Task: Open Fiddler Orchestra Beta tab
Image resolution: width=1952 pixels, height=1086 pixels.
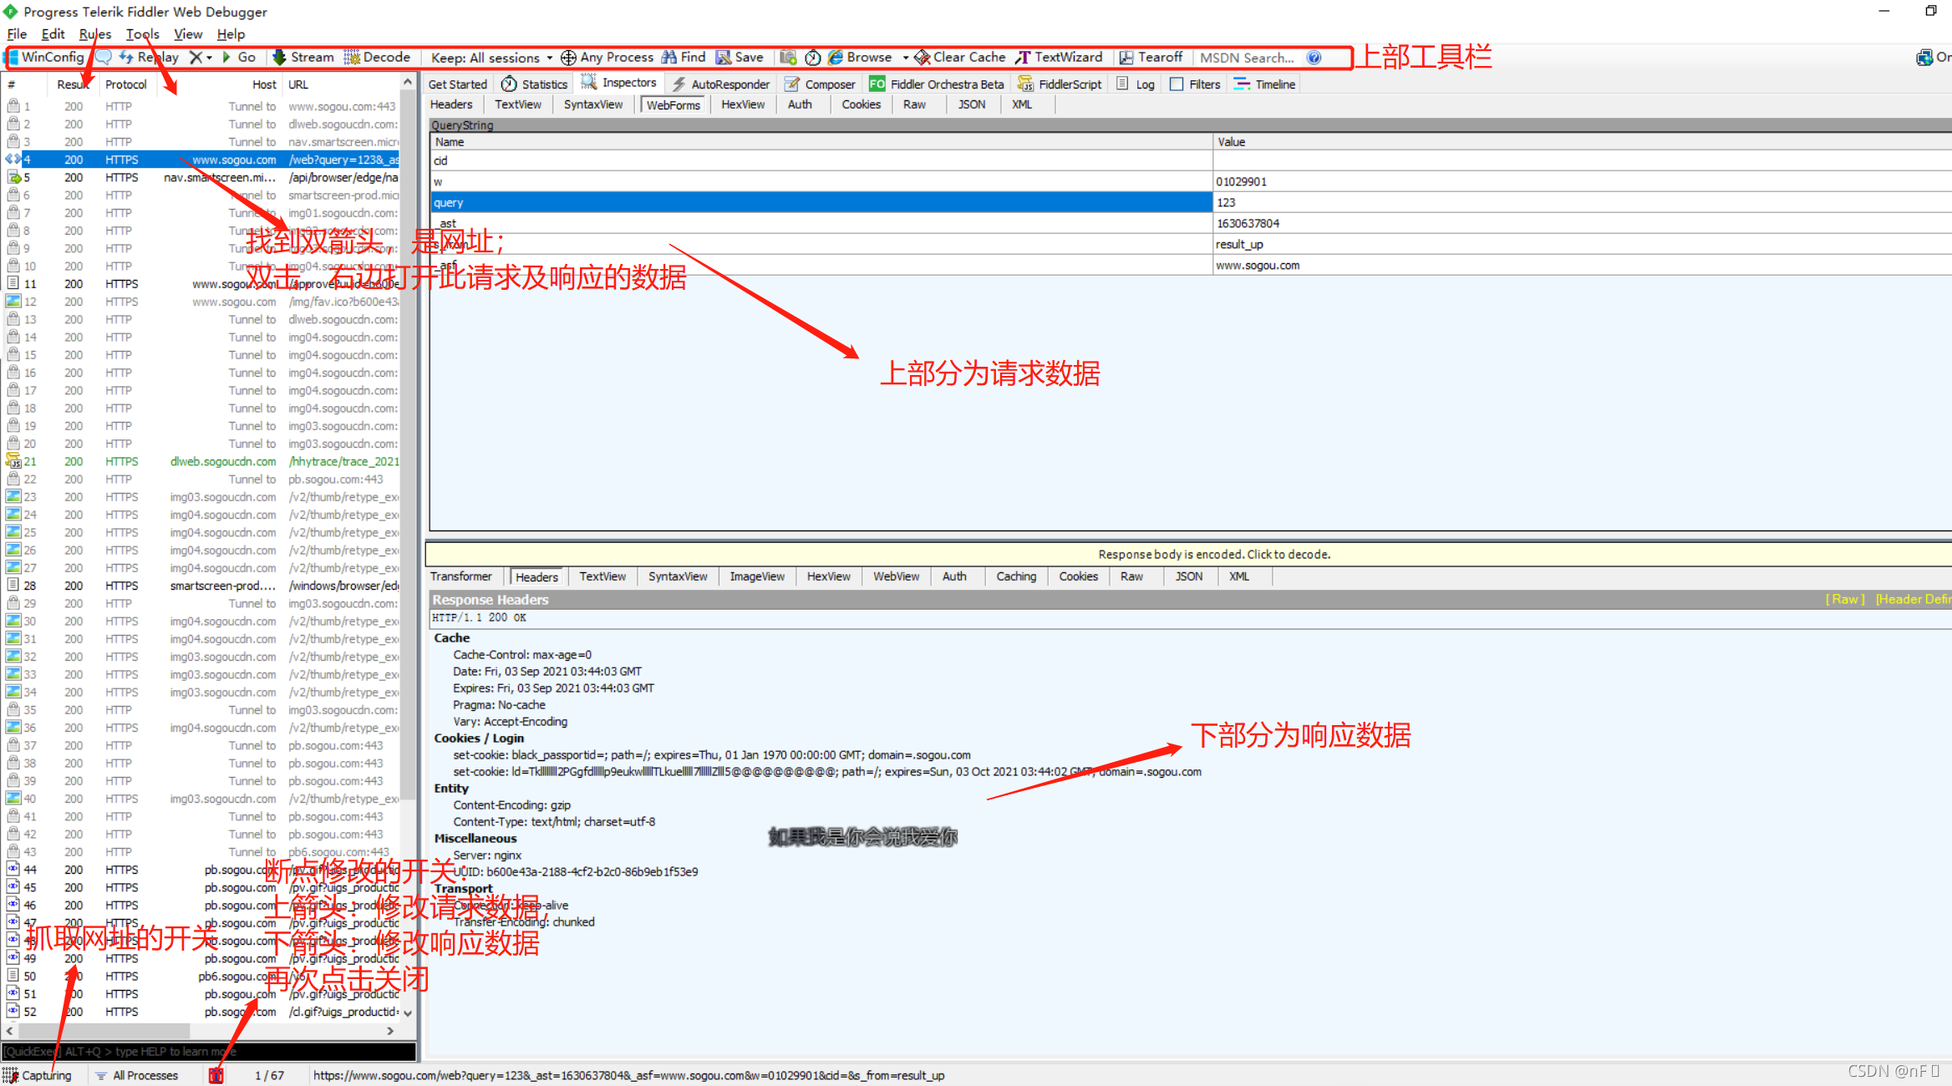Action: [x=937, y=84]
